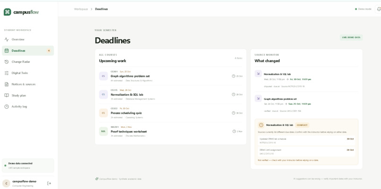Click the campusflow logo icon

[7, 12]
